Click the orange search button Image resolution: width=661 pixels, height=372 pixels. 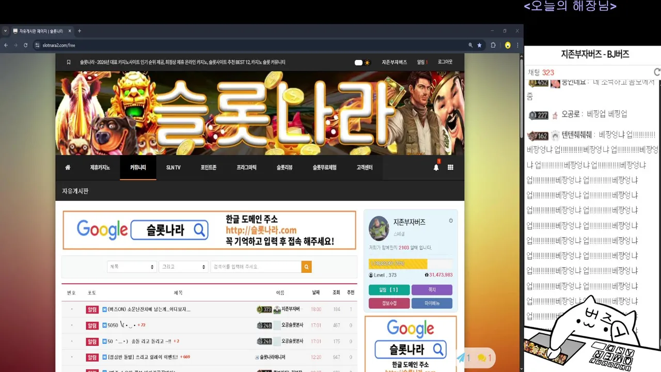[x=307, y=267]
